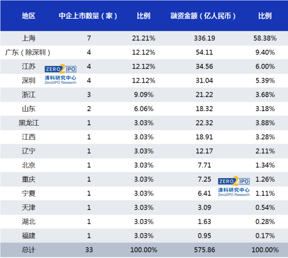Click the 18.32 financing amount
This screenshot has height=258, width=288.
[x=204, y=109]
